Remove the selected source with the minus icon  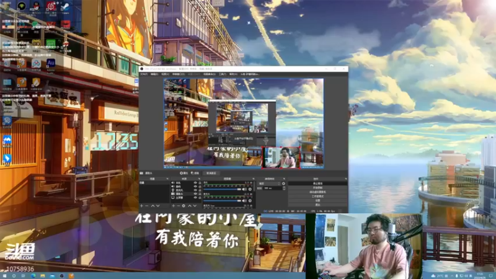point(178,206)
